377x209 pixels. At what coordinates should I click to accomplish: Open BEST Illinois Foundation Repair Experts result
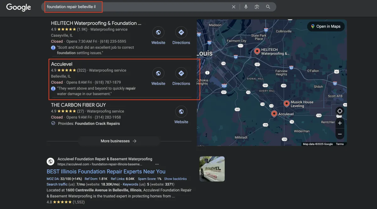tap(106, 172)
